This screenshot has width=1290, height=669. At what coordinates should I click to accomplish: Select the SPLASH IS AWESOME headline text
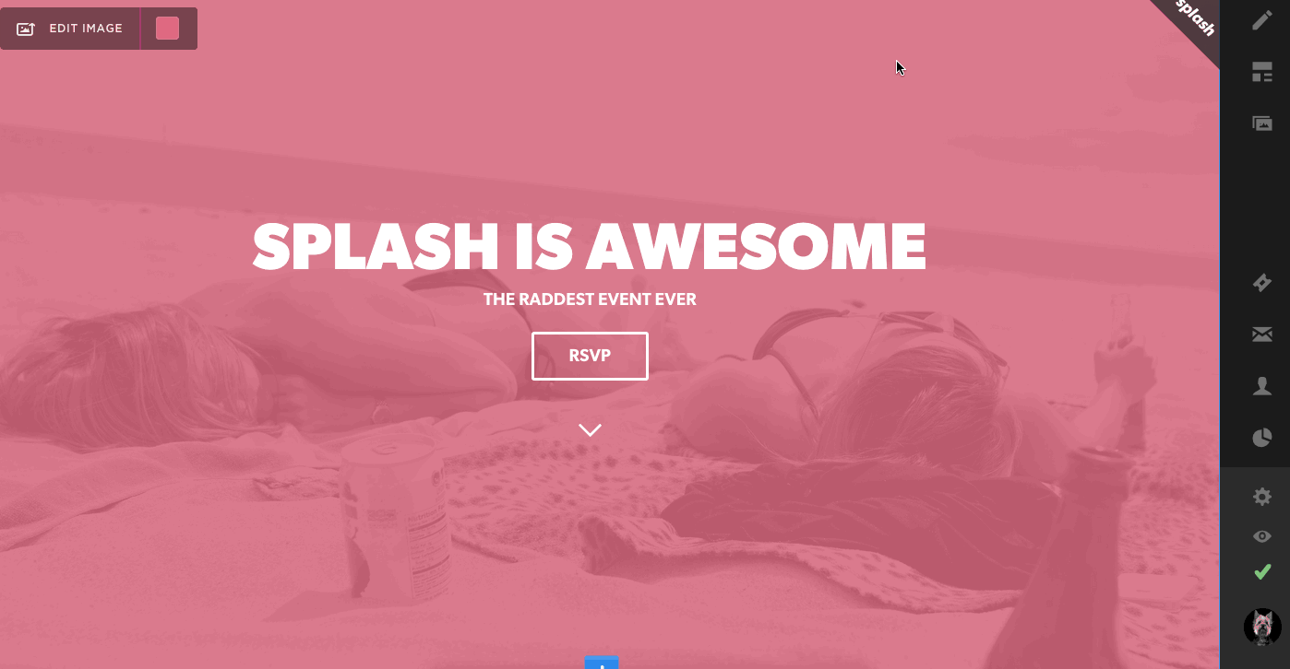[x=589, y=247]
